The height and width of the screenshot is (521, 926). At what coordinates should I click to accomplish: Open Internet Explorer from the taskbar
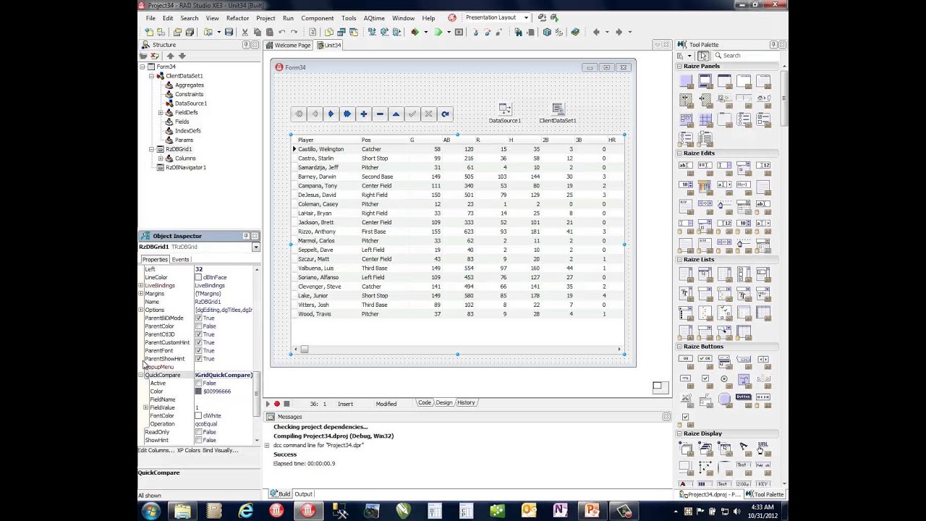point(246,511)
